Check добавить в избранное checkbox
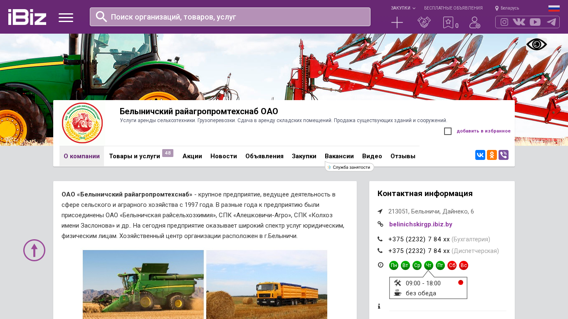 click(x=448, y=131)
